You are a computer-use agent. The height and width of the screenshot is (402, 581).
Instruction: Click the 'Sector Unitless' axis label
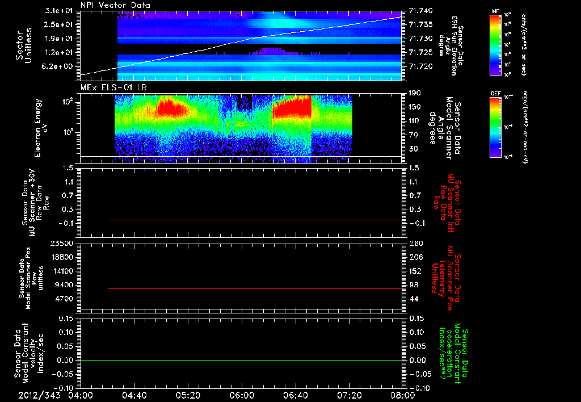point(24,45)
